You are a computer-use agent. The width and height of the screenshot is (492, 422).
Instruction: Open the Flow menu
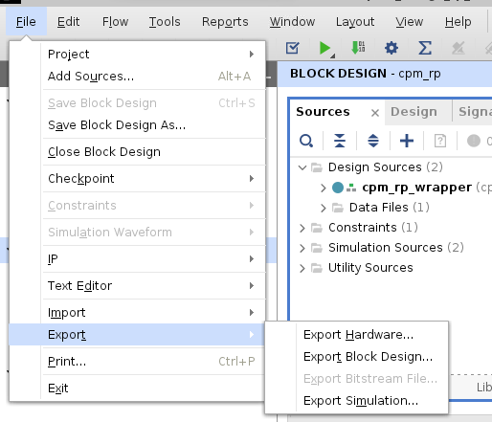point(115,22)
